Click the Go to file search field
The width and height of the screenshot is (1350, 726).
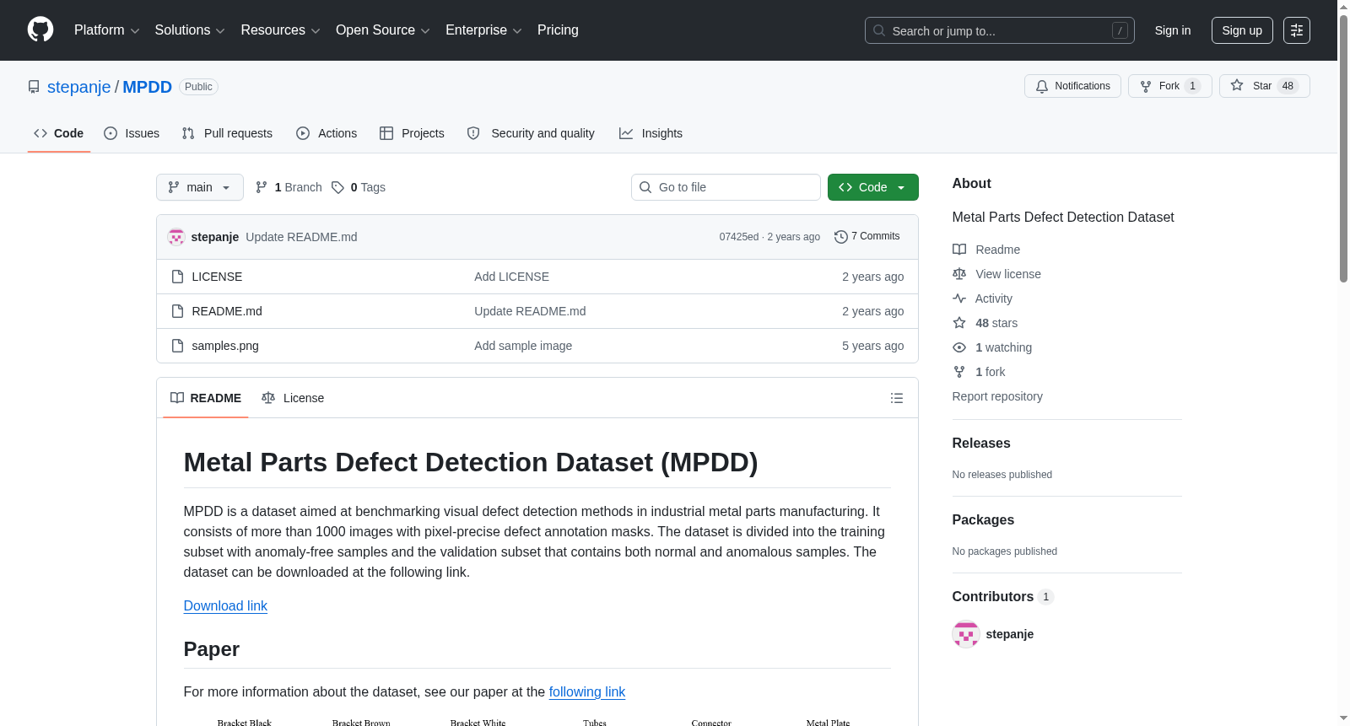pos(726,187)
